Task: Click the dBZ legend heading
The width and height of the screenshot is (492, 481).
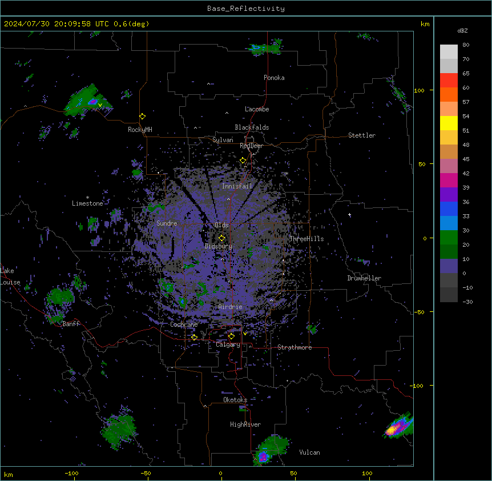Action: coord(462,30)
